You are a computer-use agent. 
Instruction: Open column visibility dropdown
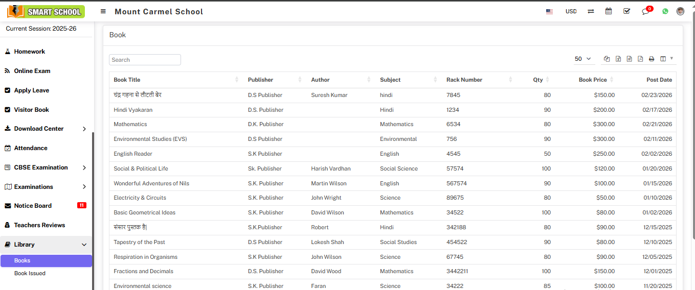[x=666, y=59]
